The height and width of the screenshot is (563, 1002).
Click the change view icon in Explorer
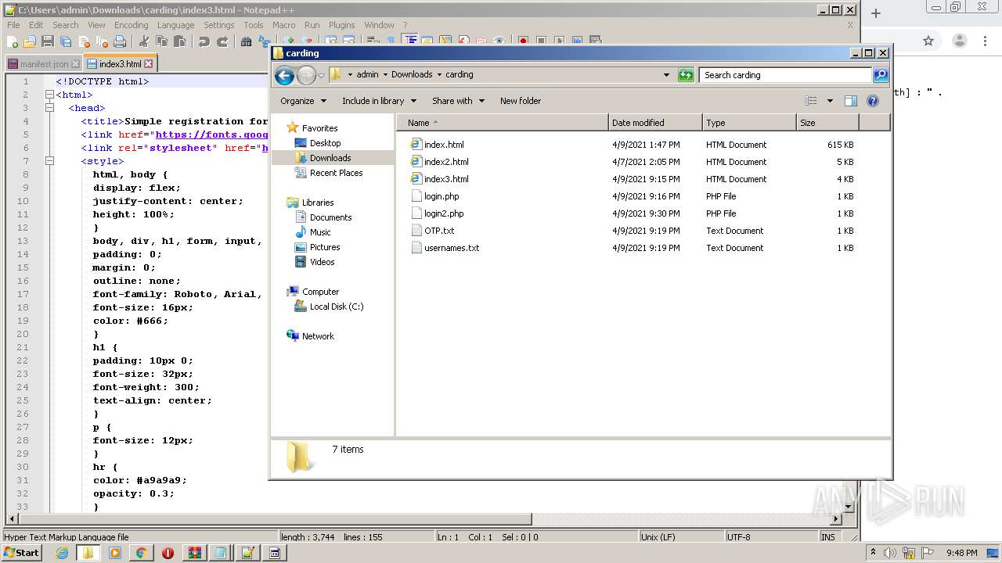(x=811, y=101)
